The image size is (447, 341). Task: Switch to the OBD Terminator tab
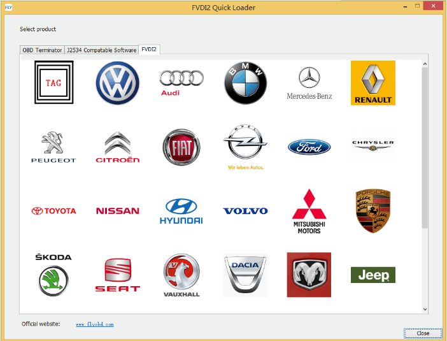pyautogui.click(x=42, y=50)
